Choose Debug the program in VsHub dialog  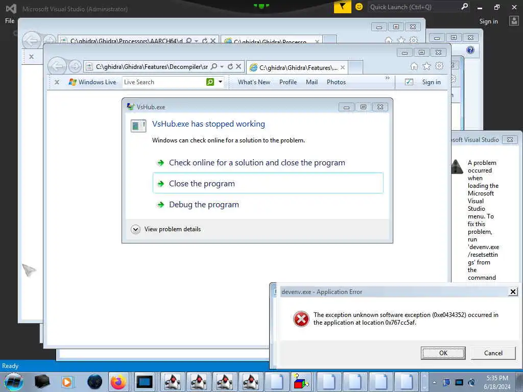(x=268, y=204)
